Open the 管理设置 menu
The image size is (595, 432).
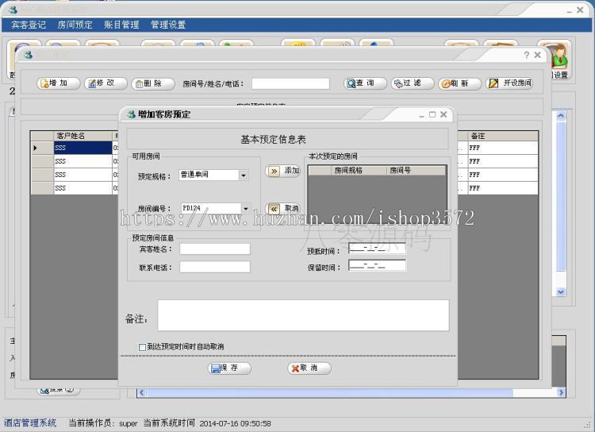[x=168, y=25]
